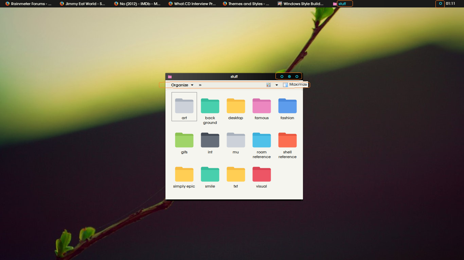Switch to Windows Style Builder taskbar item

tap(301, 4)
